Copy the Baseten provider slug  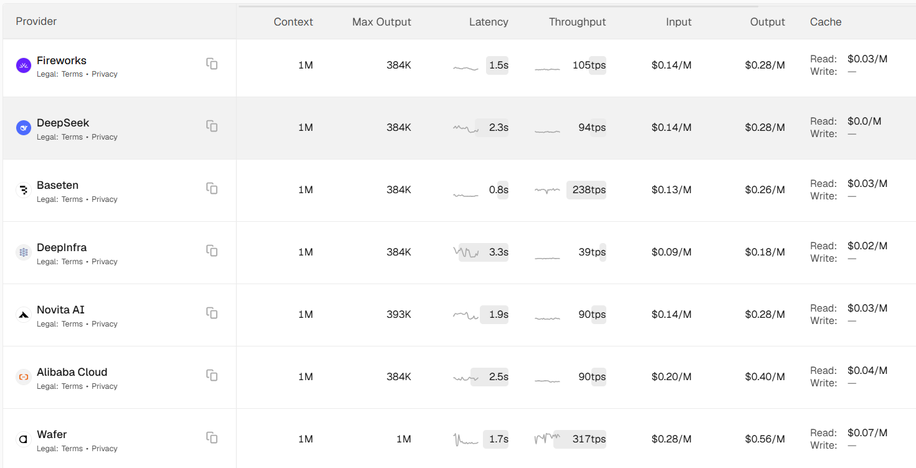click(212, 188)
